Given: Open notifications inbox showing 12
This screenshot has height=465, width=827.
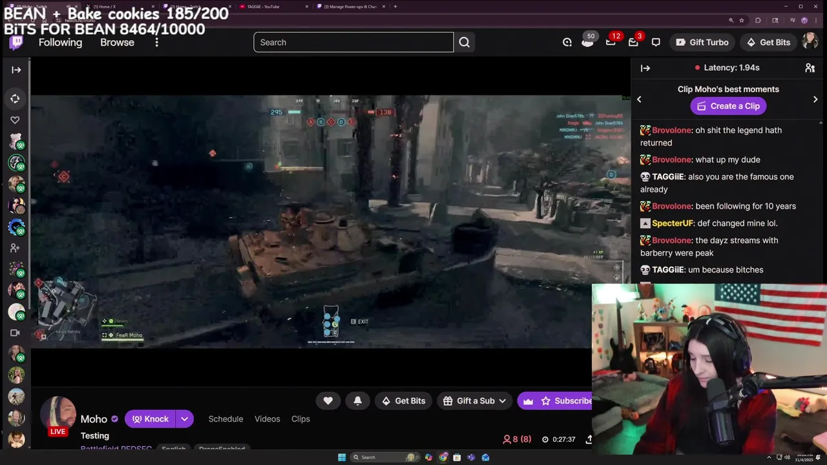Looking at the screenshot, I should coord(611,42).
